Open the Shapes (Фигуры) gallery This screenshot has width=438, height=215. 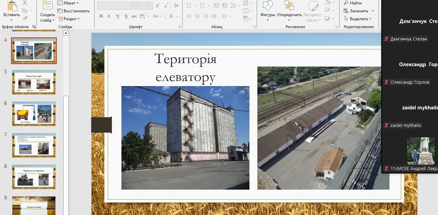pyautogui.click(x=268, y=6)
